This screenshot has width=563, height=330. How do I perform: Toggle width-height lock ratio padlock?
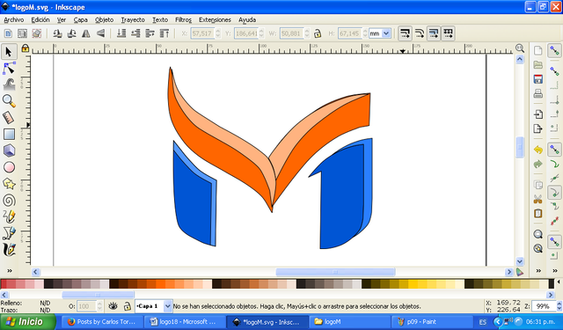tap(318, 33)
